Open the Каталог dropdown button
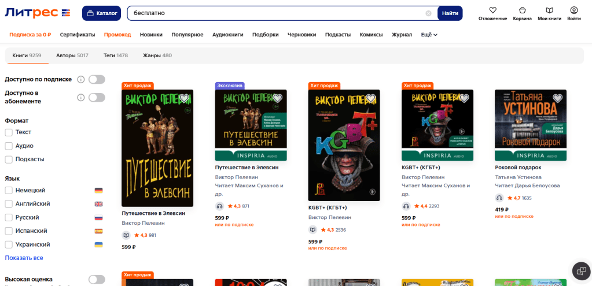The width and height of the screenshot is (592, 286). pos(101,13)
